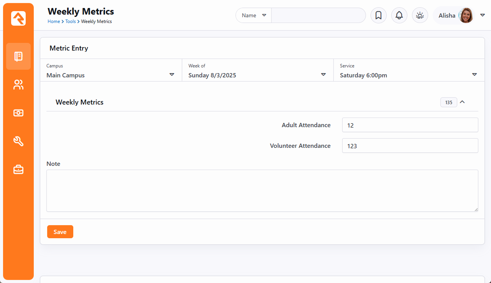Go to Tools breadcrumb link
This screenshot has height=283, width=491.
tap(70, 21)
